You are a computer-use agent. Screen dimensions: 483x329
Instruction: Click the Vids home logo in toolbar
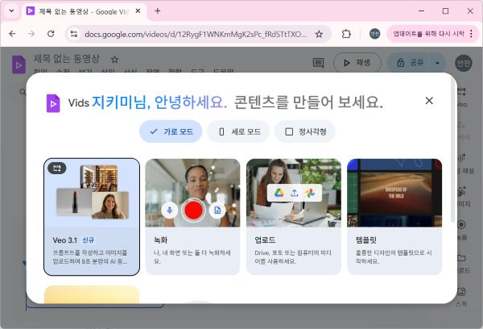[x=19, y=65]
